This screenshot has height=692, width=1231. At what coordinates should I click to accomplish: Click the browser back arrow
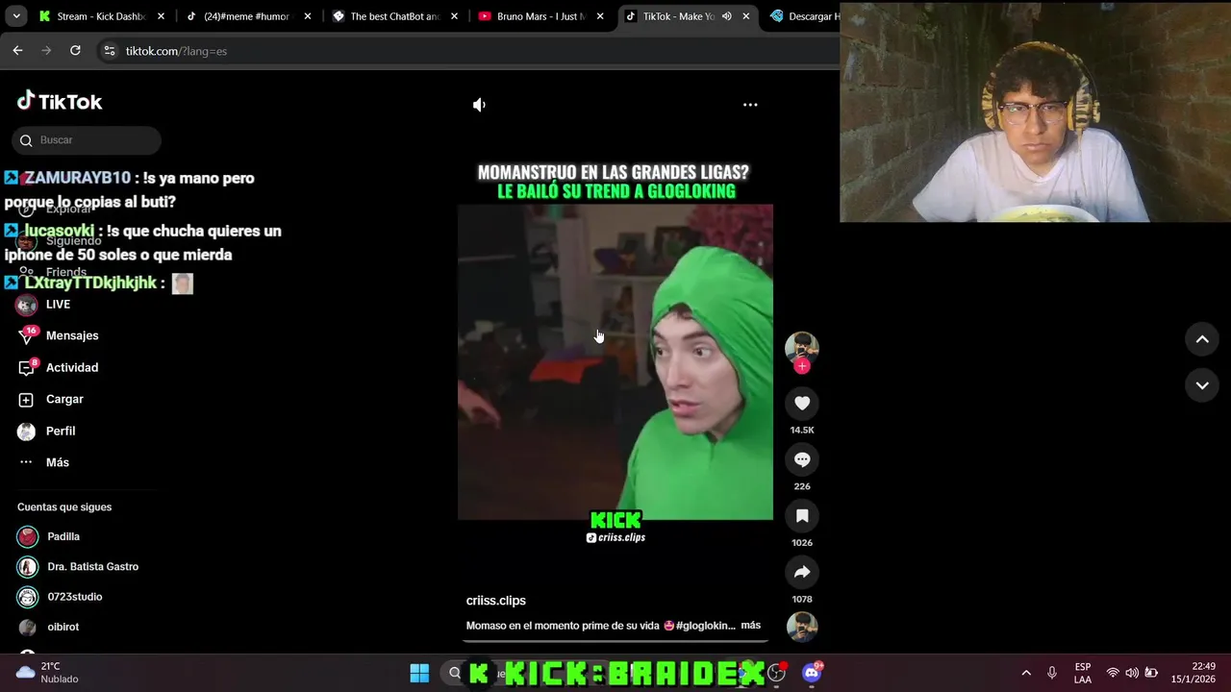pos(17,51)
